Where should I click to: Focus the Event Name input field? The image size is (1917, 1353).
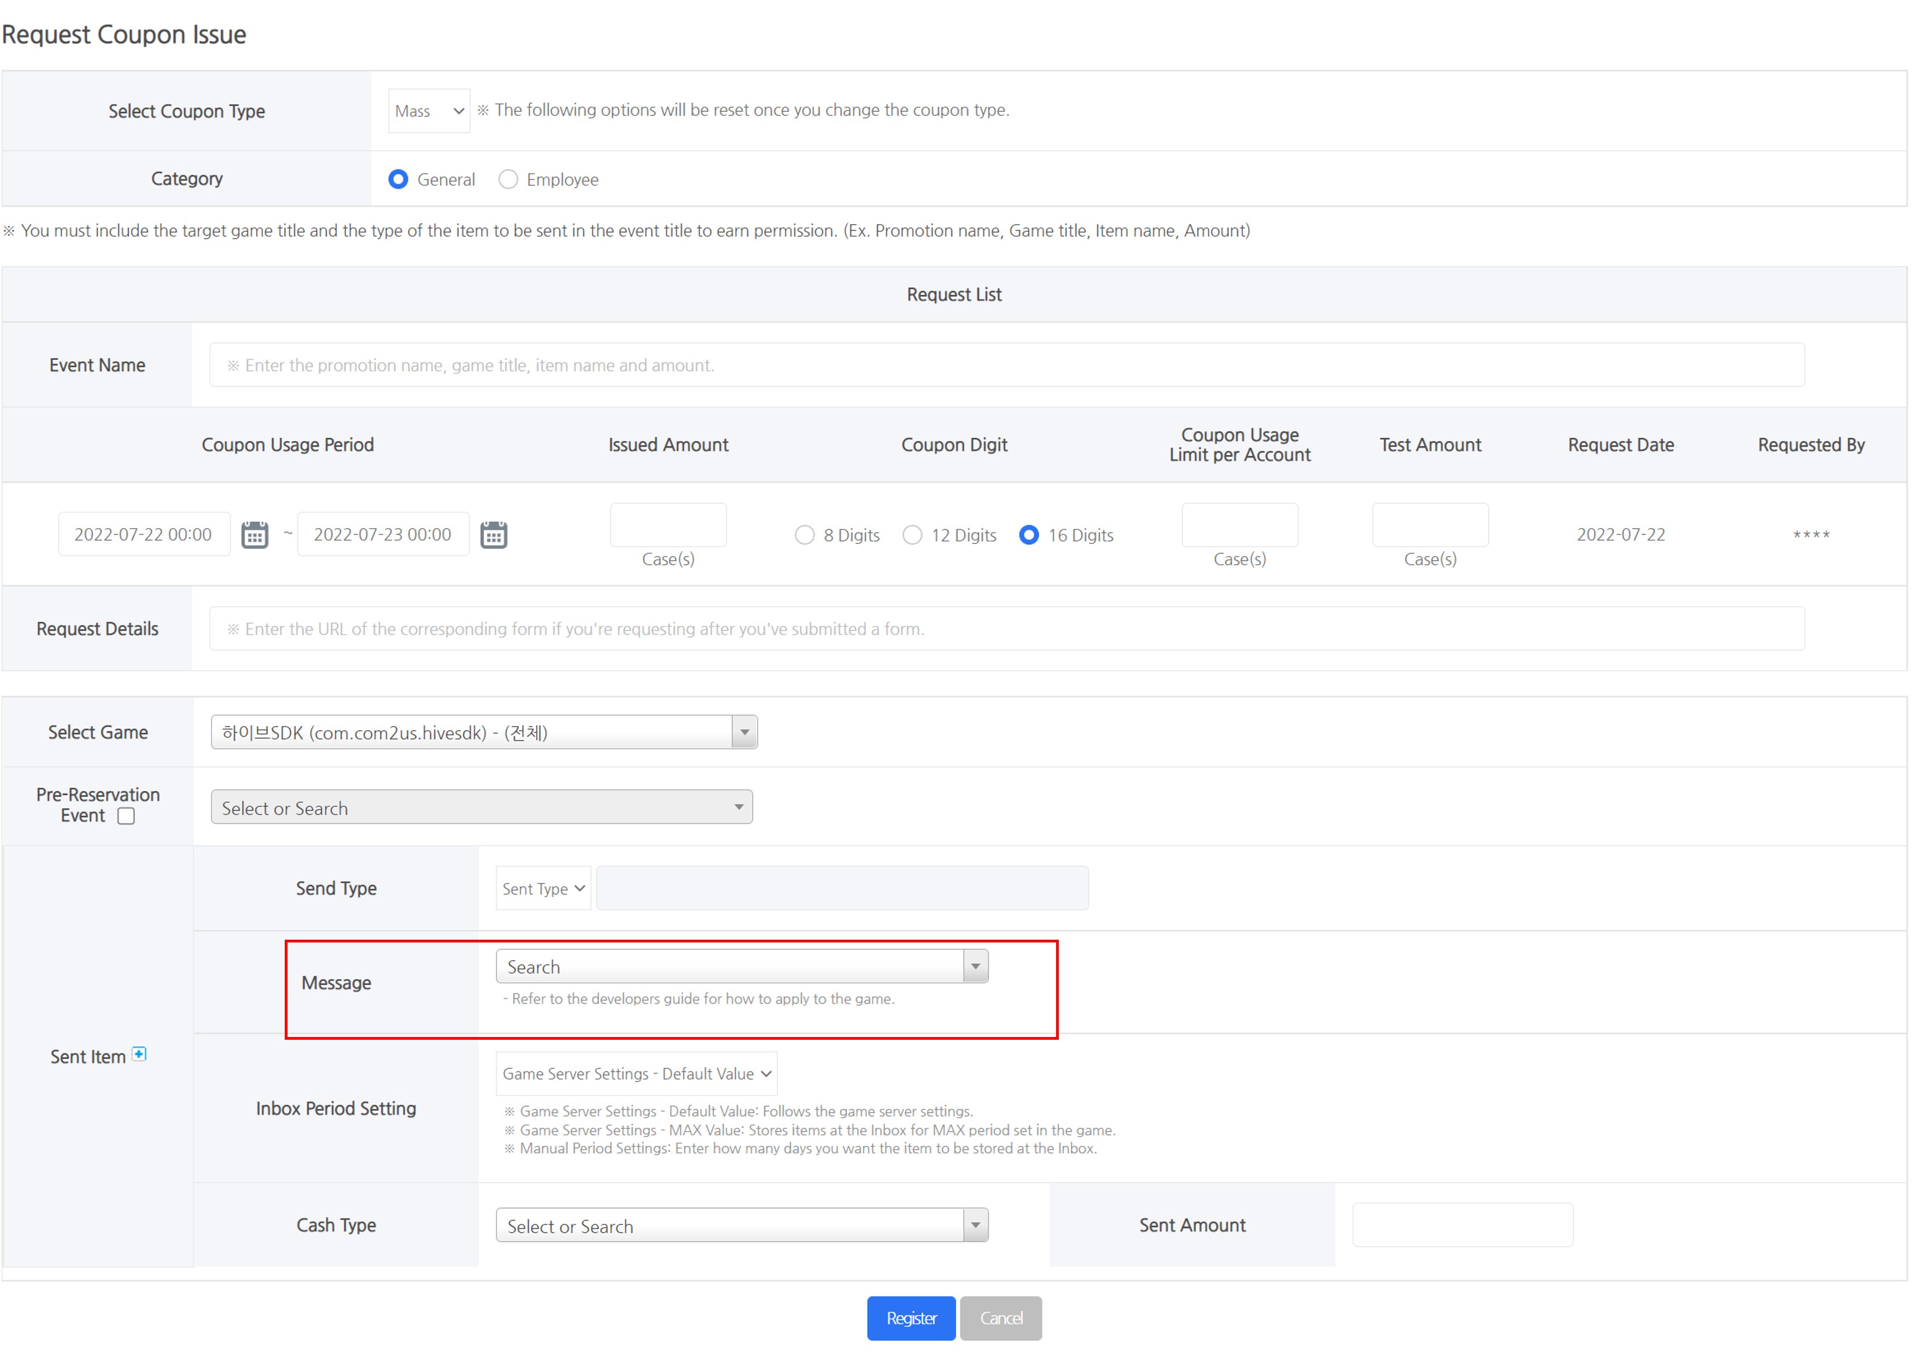pyautogui.click(x=1007, y=365)
